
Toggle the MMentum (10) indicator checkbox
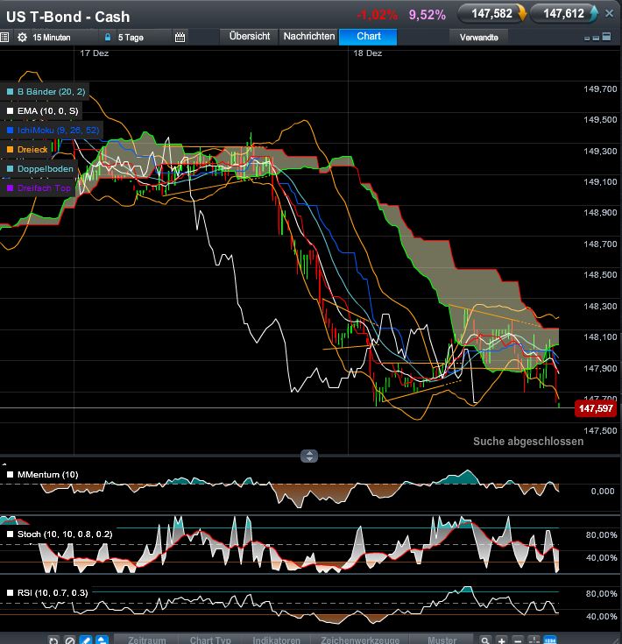[x=11, y=475]
